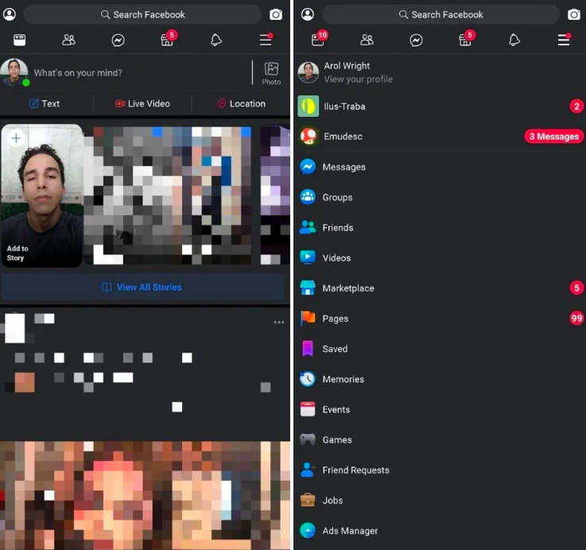586x550 pixels.
Task: Open Groups from the menu list
Action: (x=336, y=197)
